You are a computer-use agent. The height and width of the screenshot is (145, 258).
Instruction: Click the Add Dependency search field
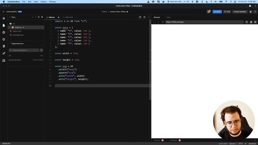24,50
